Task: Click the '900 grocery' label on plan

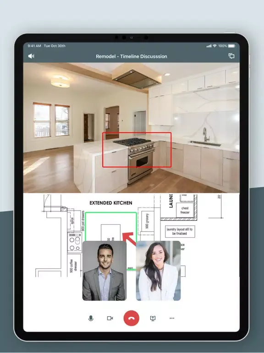Action: (x=147, y=221)
